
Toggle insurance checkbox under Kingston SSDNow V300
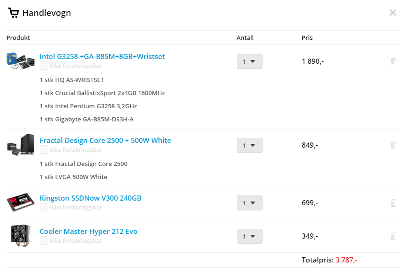click(44, 207)
